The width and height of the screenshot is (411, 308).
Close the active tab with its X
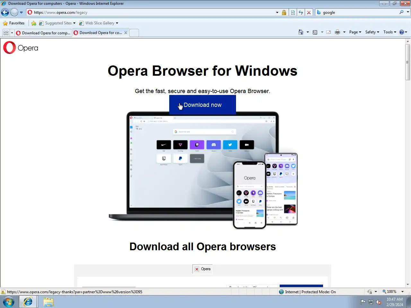click(126, 33)
